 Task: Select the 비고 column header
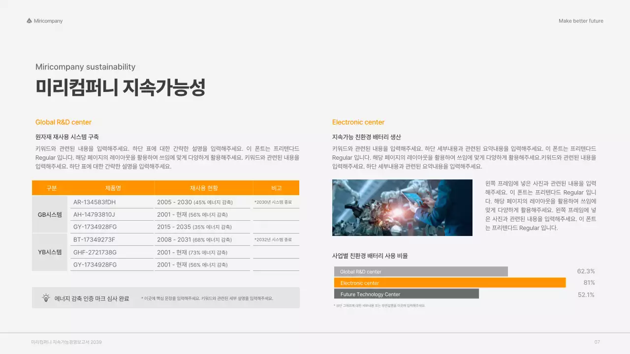click(x=276, y=188)
